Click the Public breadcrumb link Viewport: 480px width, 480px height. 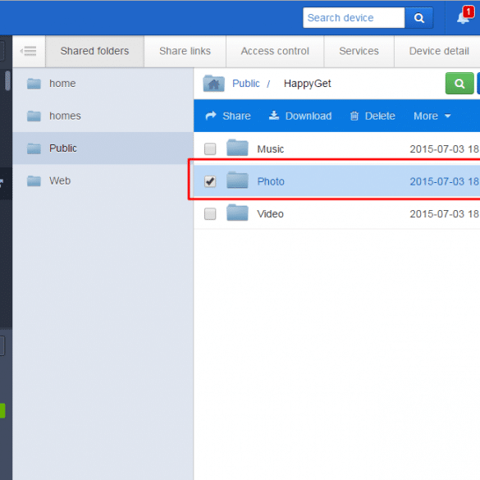point(246,83)
